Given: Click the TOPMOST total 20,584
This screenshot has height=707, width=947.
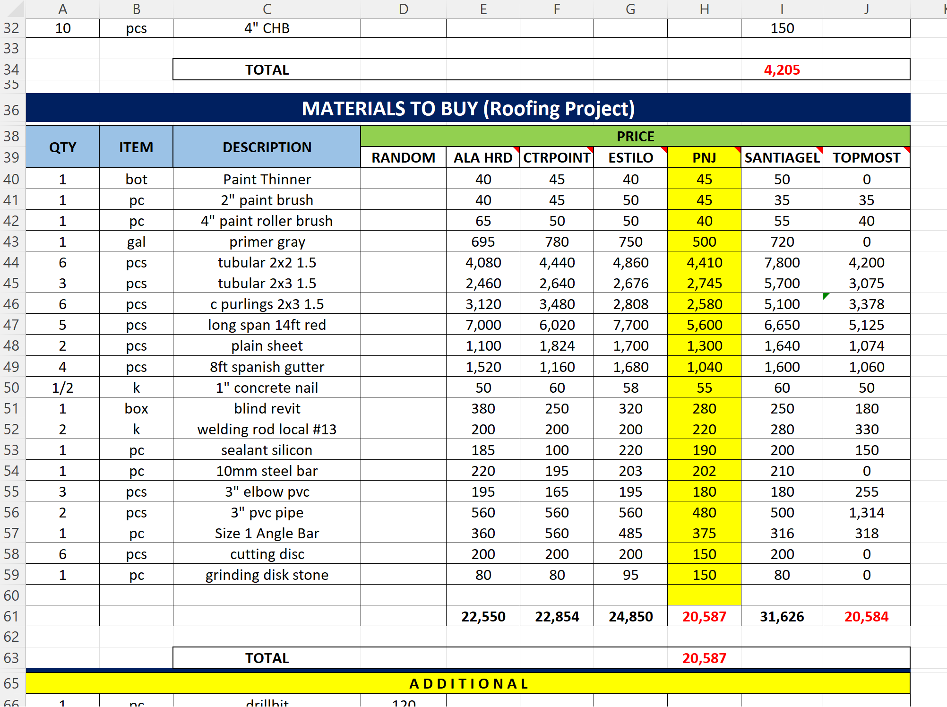Looking at the screenshot, I should pos(866,616).
